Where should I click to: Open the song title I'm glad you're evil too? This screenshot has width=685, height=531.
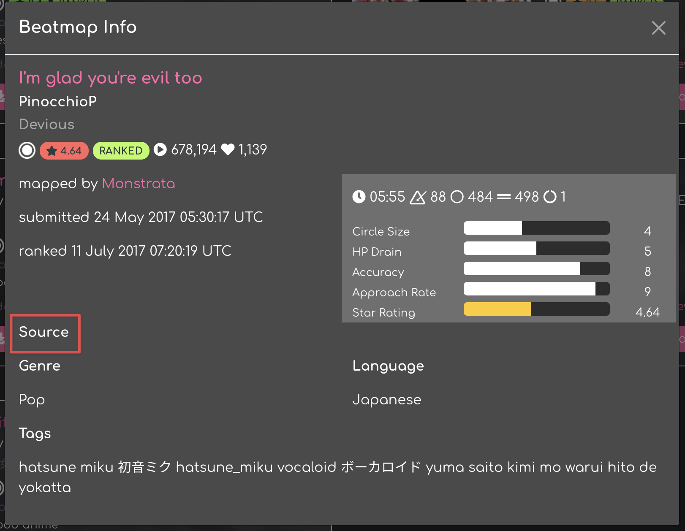[111, 78]
